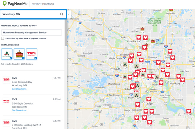The width and height of the screenshot is (195, 129).
Task: Click the search magnifier icon
Action: (x=62, y=14)
